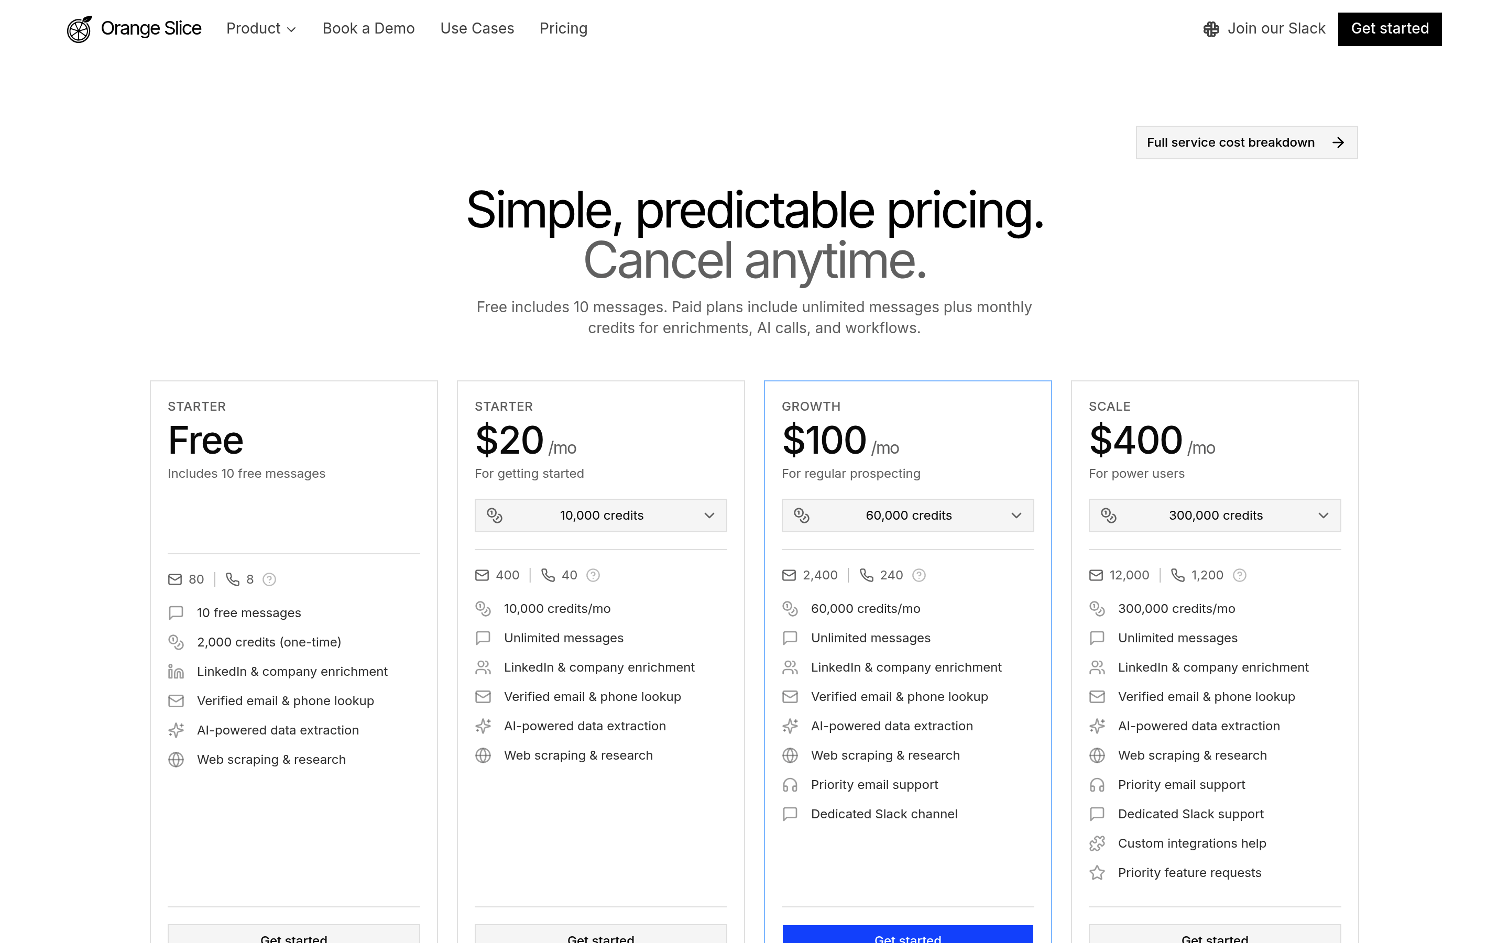Open the 10,000 credits dropdown
Screen dimensions: 1509x943
(600, 515)
